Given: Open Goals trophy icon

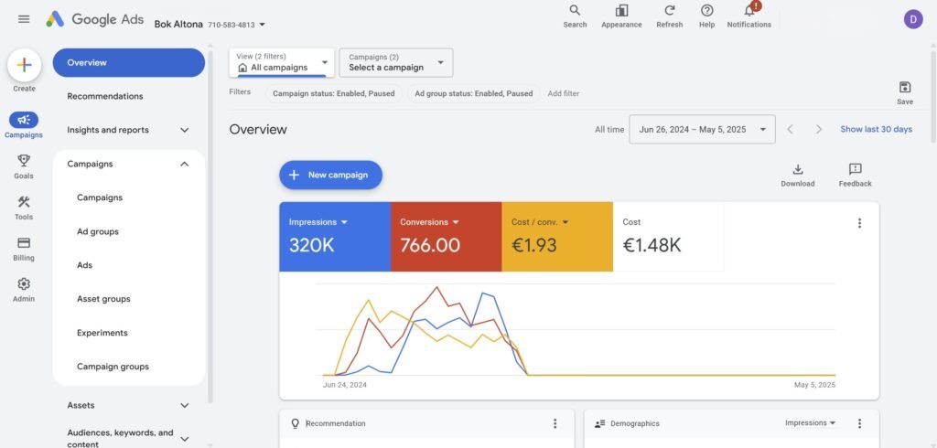Looking at the screenshot, I should pos(24,166).
